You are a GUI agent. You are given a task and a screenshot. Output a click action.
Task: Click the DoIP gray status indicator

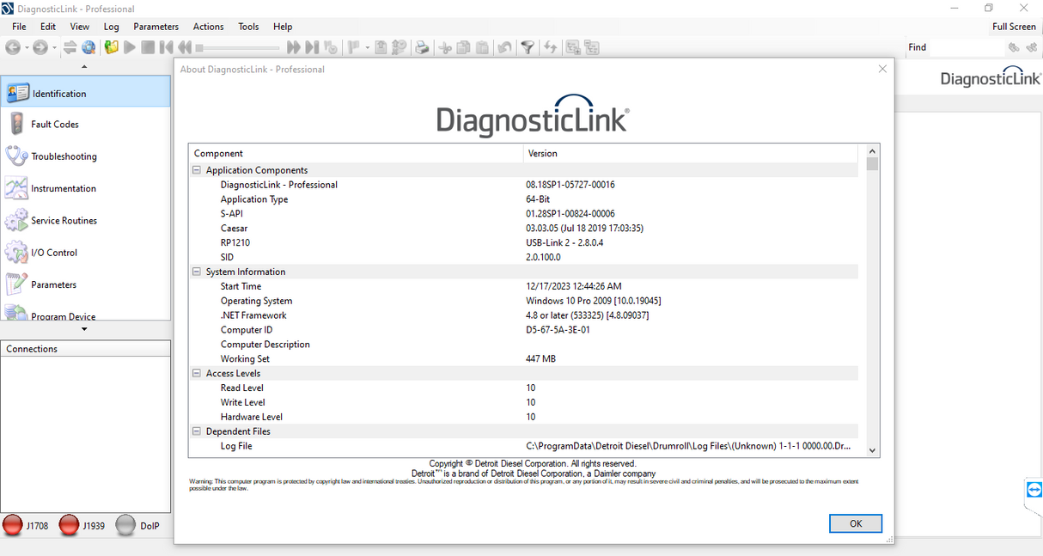tap(125, 526)
